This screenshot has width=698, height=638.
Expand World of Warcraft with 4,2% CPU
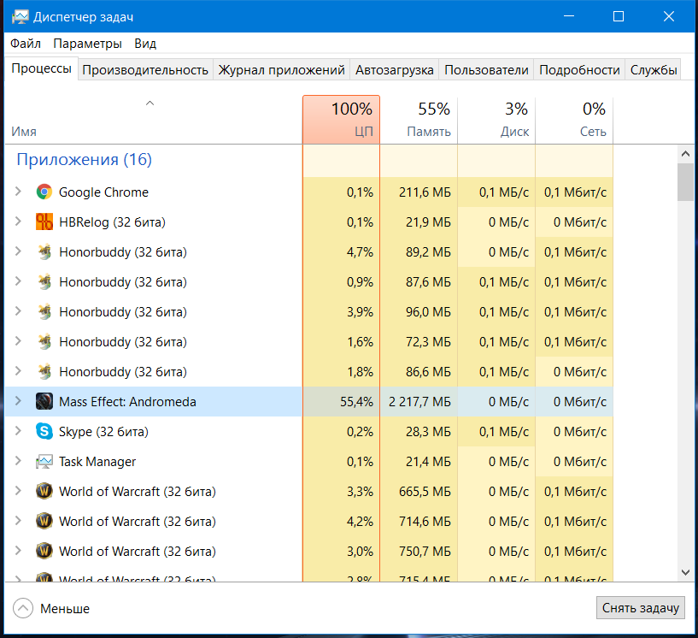tap(18, 521)
